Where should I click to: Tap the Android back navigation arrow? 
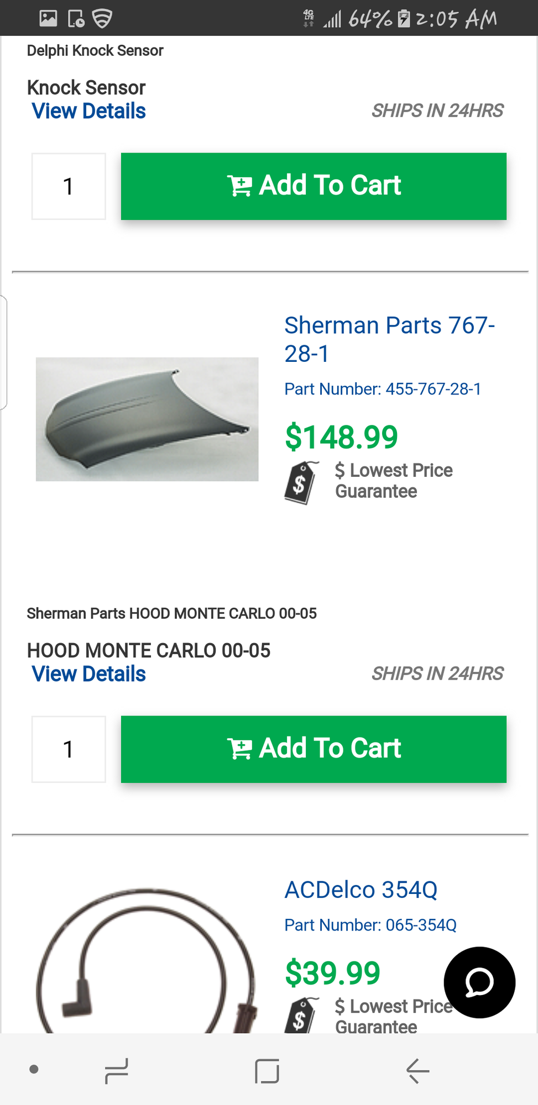[417, 1071]
